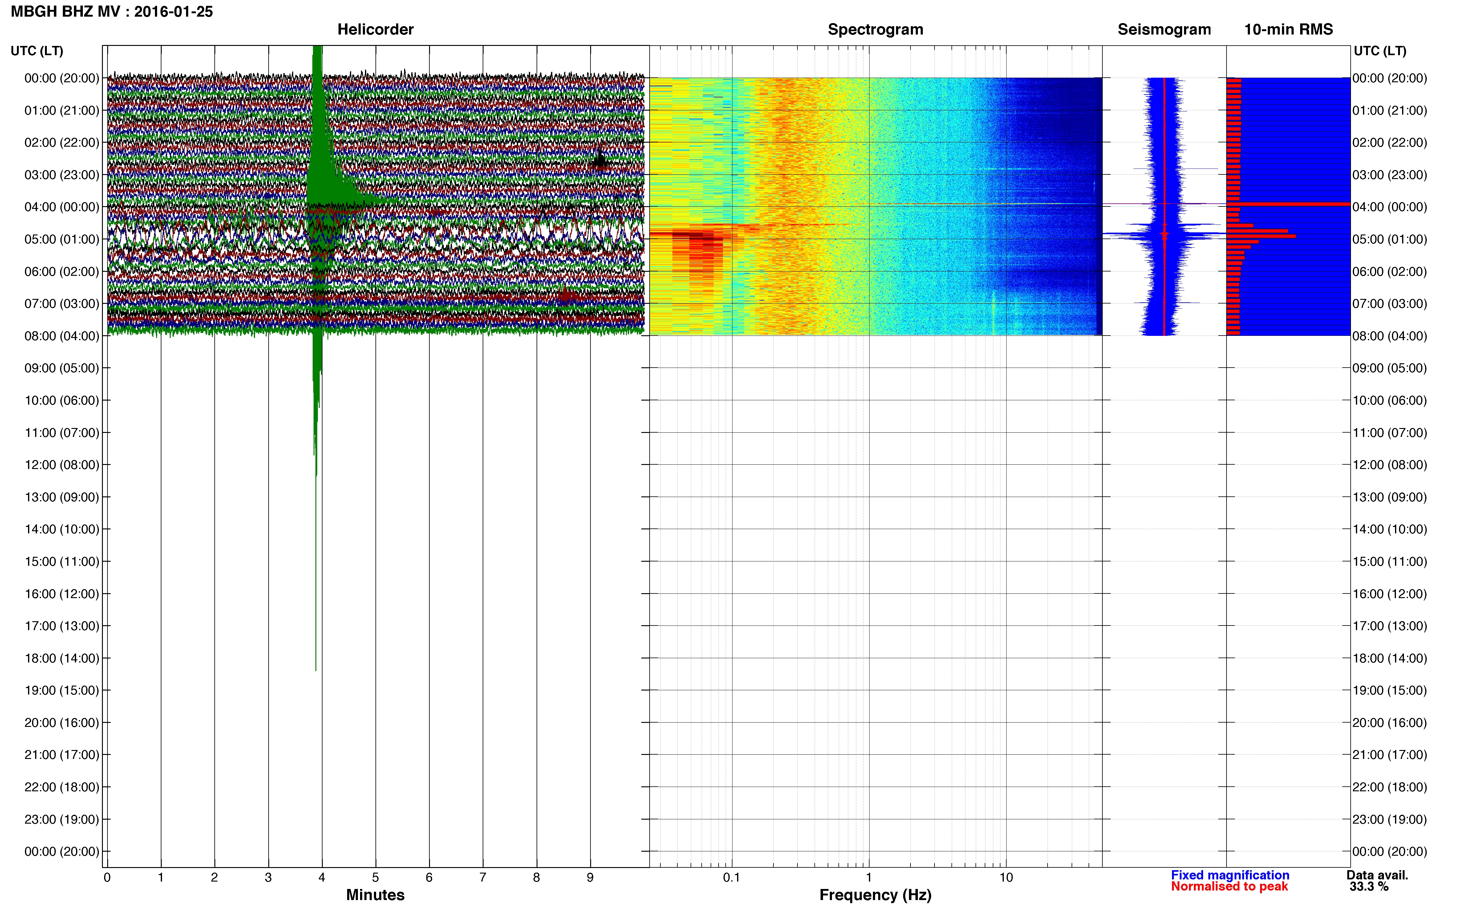Click the 'Frequency (Hz)' x-axis label

click(875, 895)
